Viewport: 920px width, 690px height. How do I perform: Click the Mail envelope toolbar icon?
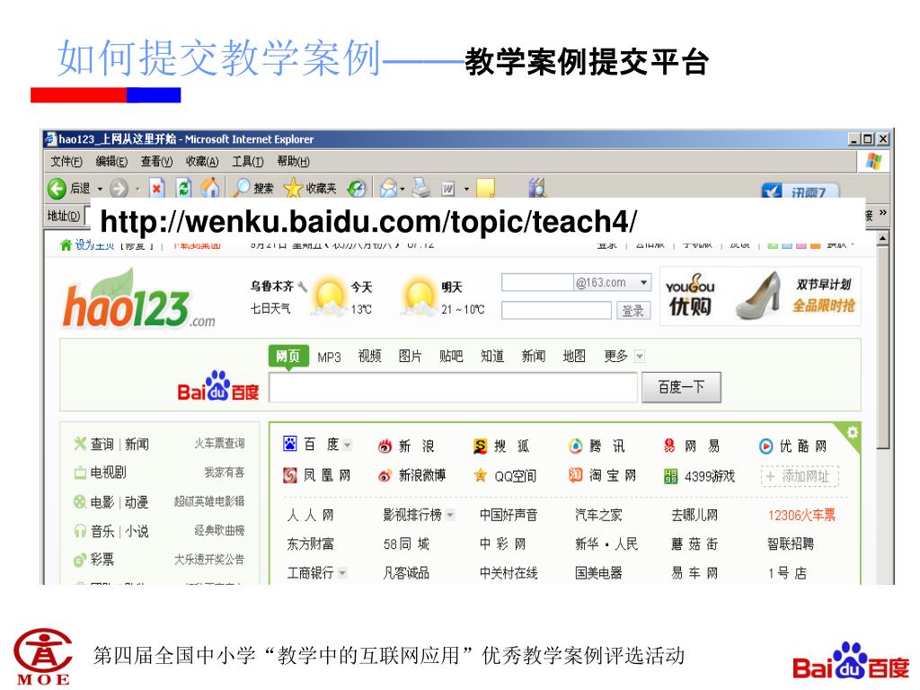coord(388,188)
